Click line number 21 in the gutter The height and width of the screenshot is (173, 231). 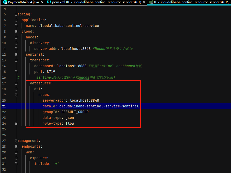(x=4, y=106)
